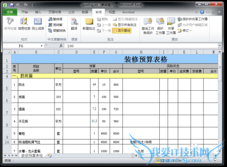The image size is (227, 167).
Task: Select column B header
Action: 36,52
